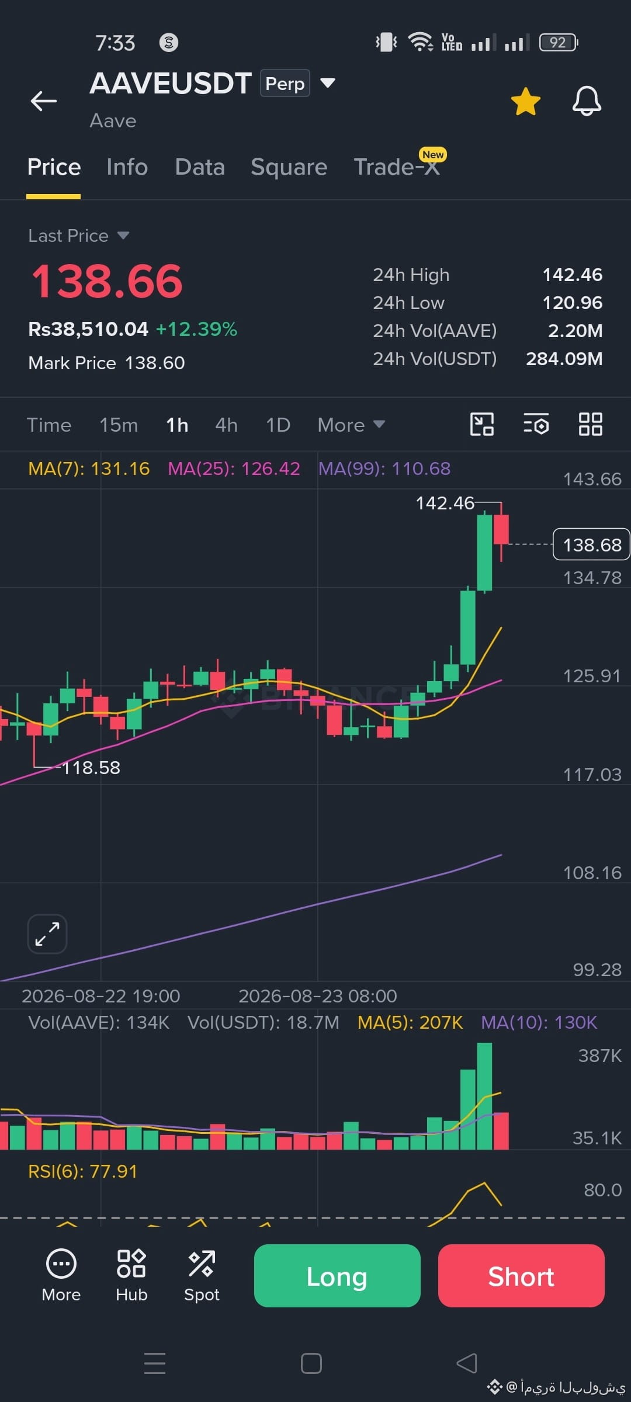Tap the vibrate mode status icon
This screenshot has height=1402, width=631.
(x=386, y=42)
